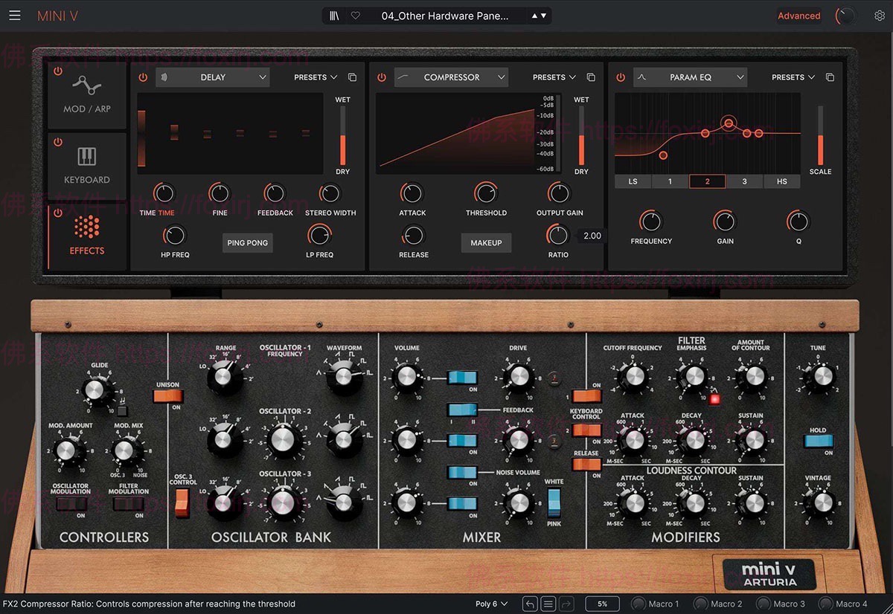Toggle the Compressor effect power button

[x=381, y=77]
